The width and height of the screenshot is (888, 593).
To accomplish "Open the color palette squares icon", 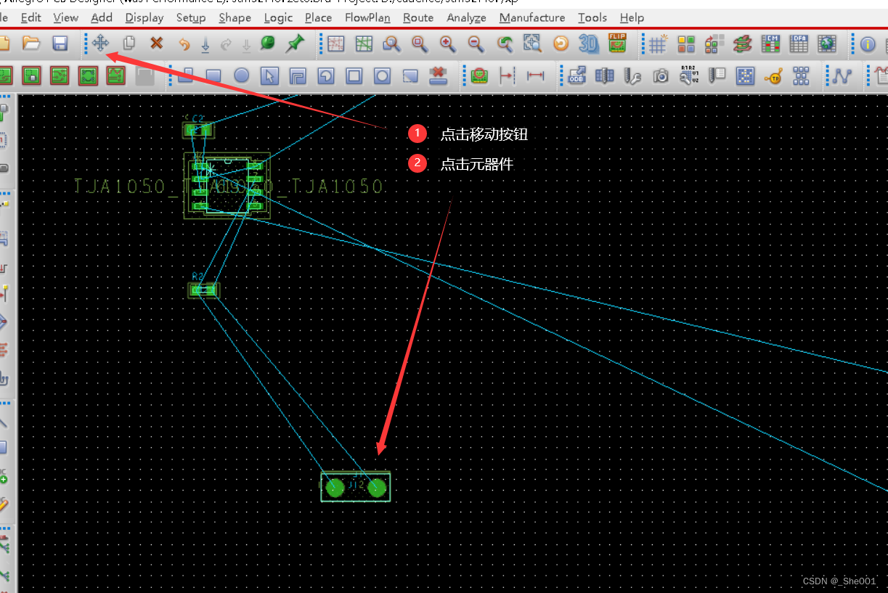I will (x=686, y=44).
